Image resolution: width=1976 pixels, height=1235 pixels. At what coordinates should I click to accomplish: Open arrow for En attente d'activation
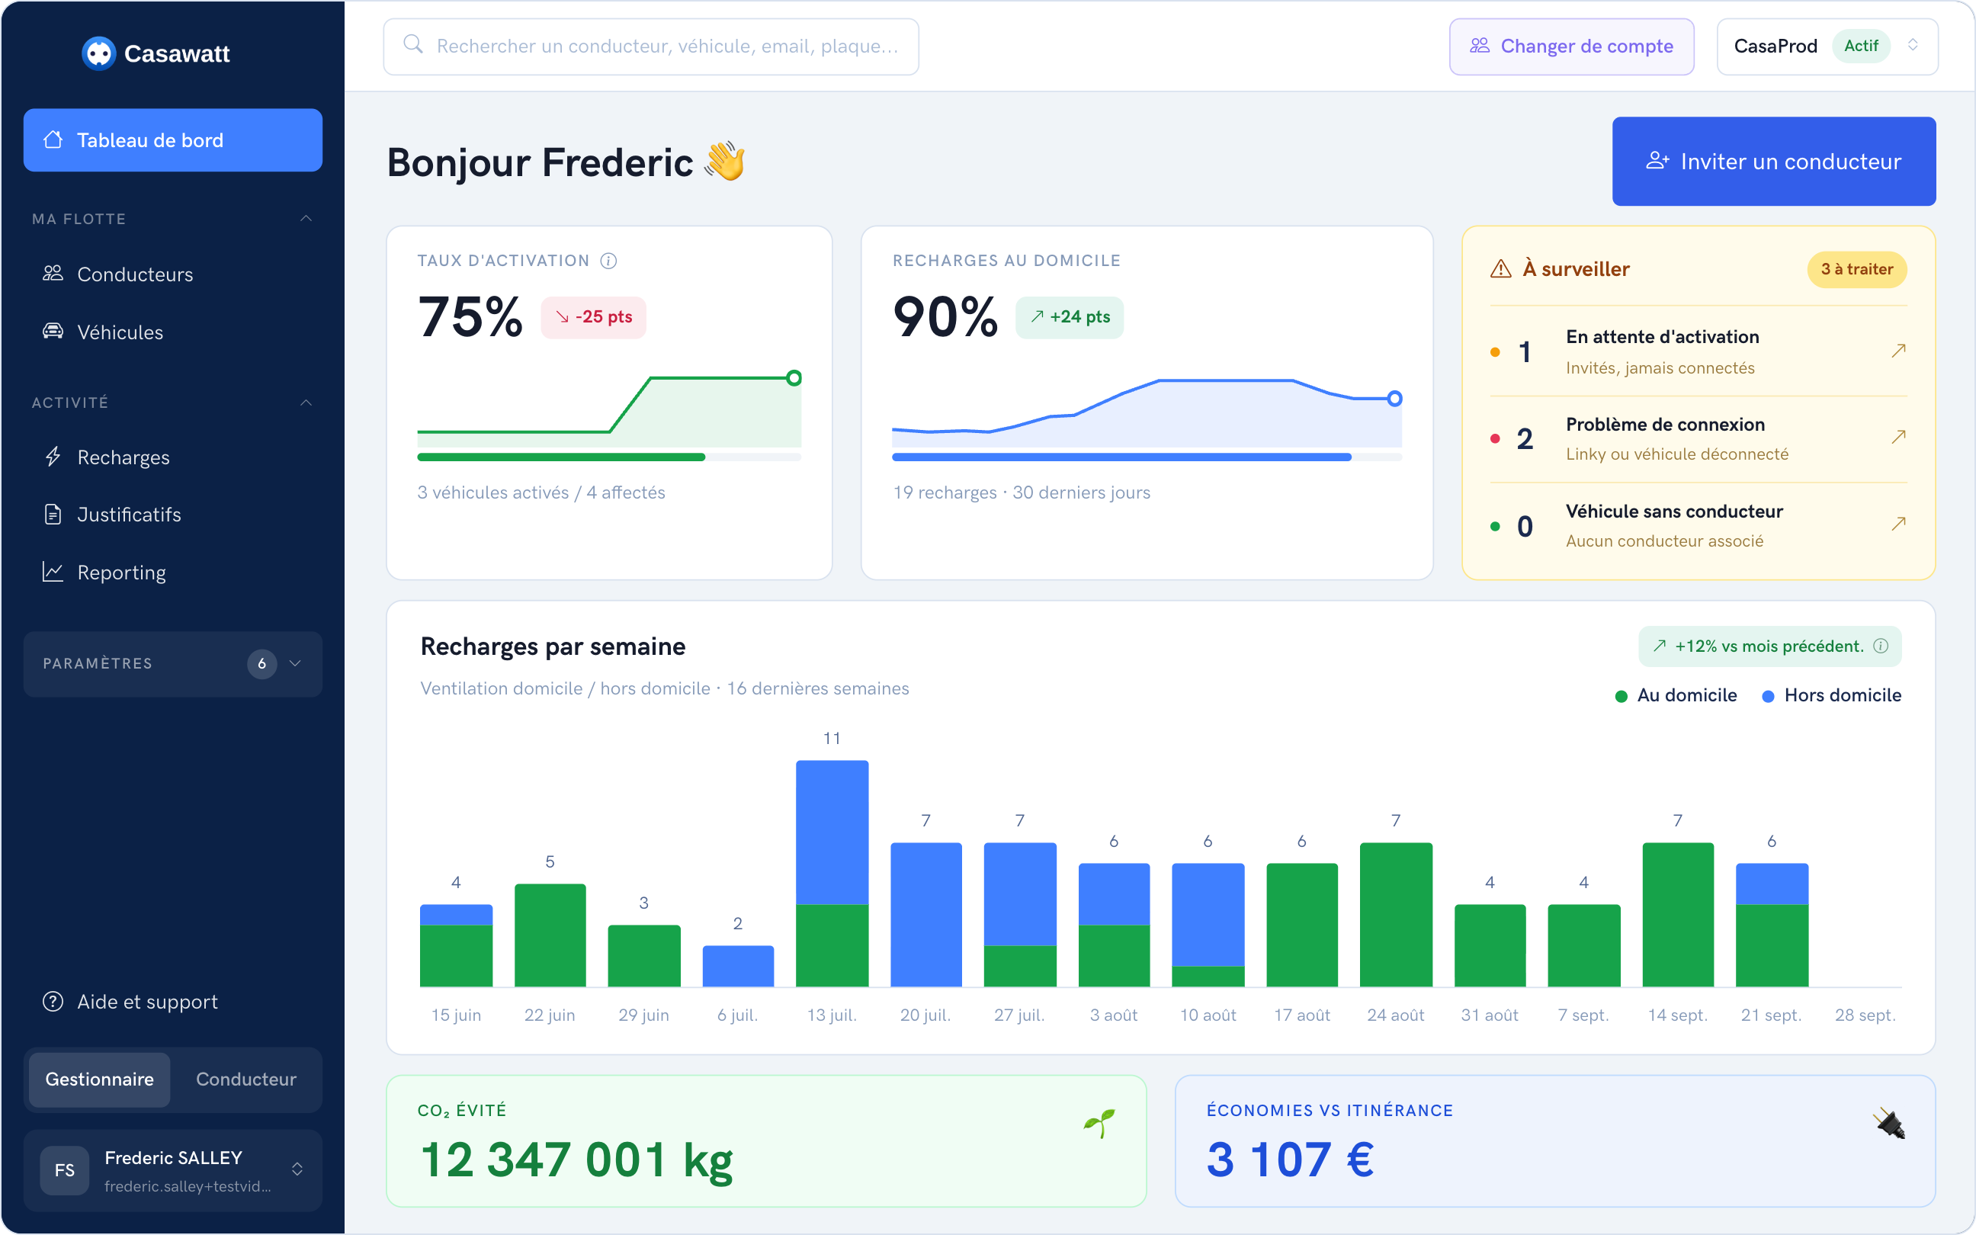pyautogui.click(x=1898, y=351)
